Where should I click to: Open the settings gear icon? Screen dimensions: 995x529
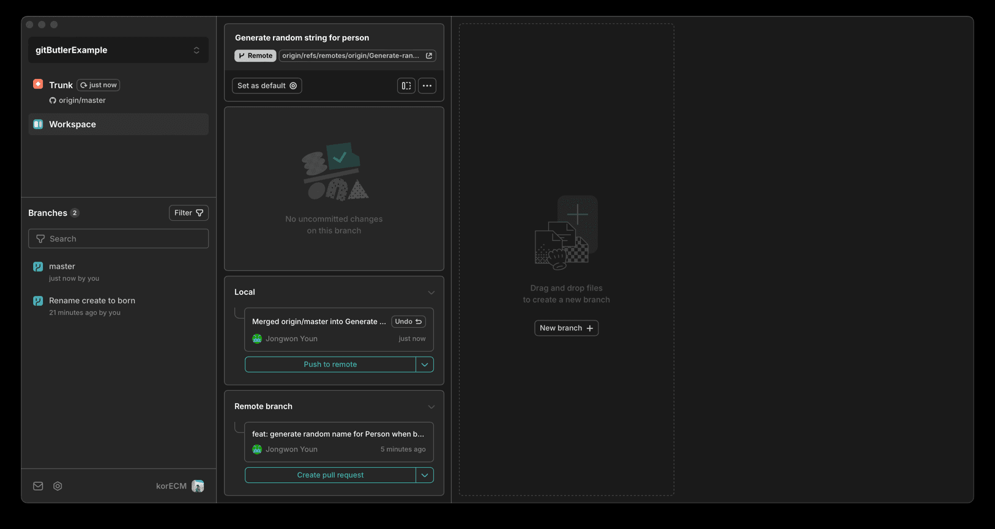point(58,486)
